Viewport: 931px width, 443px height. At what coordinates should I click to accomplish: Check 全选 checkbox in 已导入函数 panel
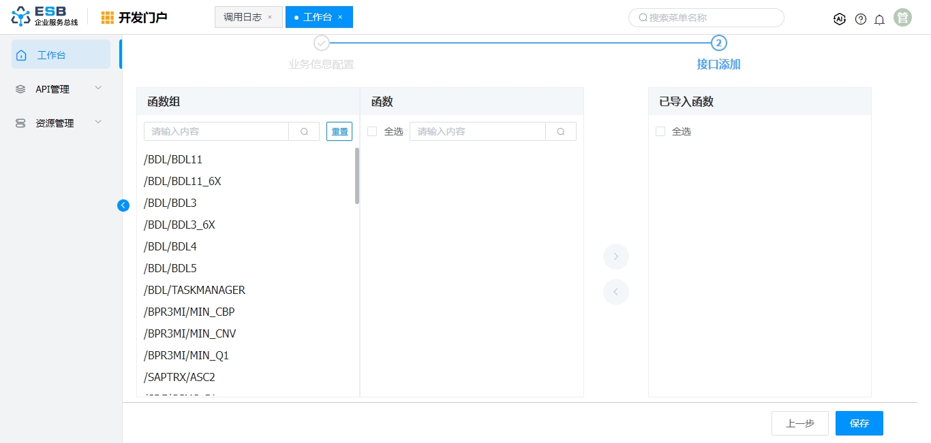[x=660, y=131]
